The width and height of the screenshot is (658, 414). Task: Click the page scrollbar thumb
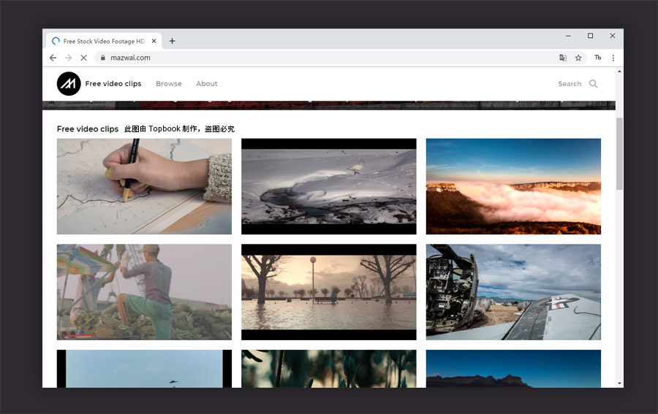(x=619, y=154)
